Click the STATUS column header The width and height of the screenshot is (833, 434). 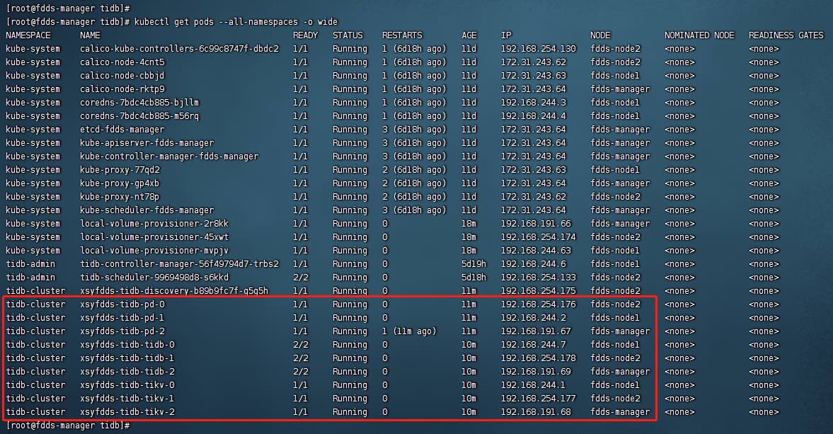coord(347,35)
